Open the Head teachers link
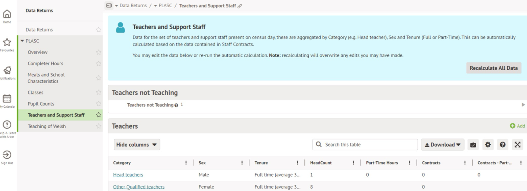This screenshot has height=191, width=527. click(128, 175)
